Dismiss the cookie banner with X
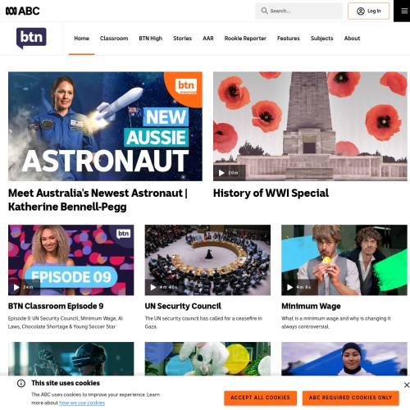Screen dimensions: 410x410 click(407, 385)
